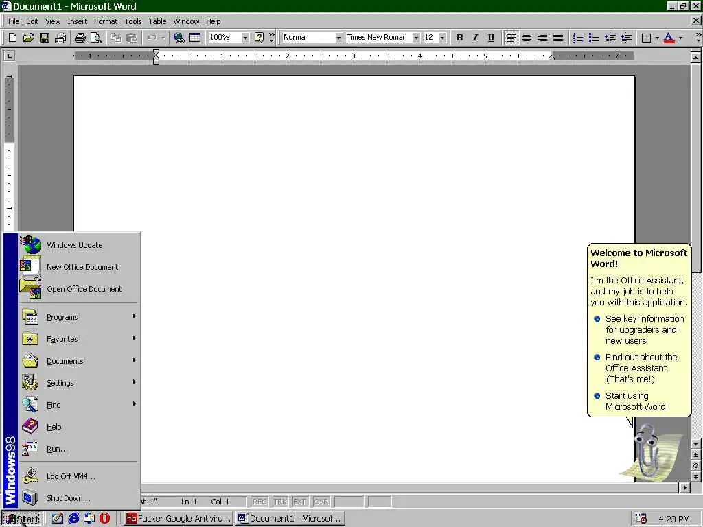Open the Format menu
703x527 pixels.
[x=105, y=21]
